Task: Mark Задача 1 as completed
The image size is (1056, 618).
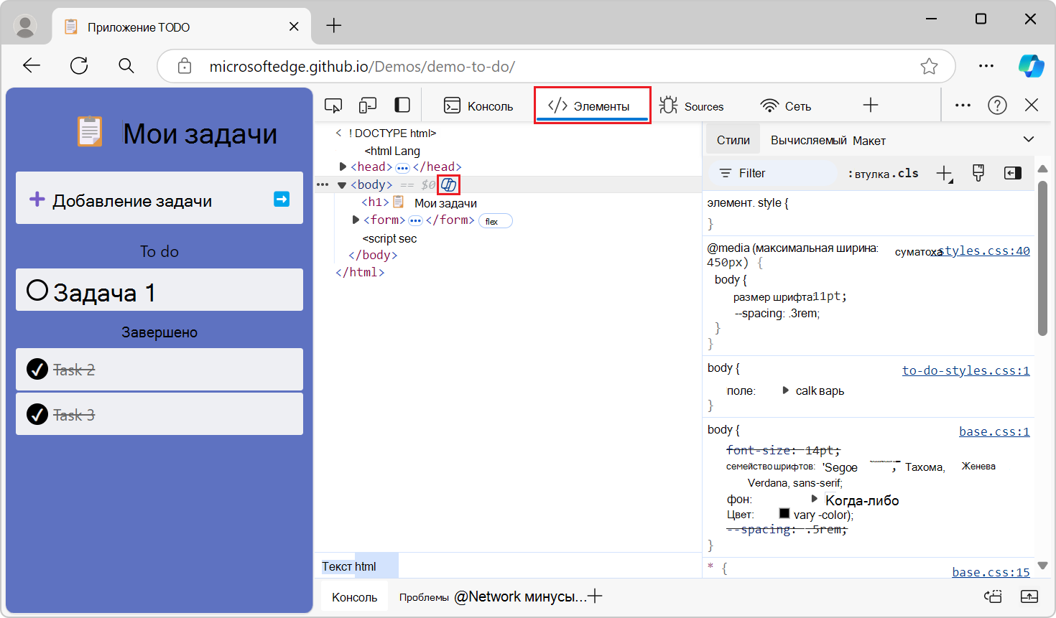Action: [37, 290]
